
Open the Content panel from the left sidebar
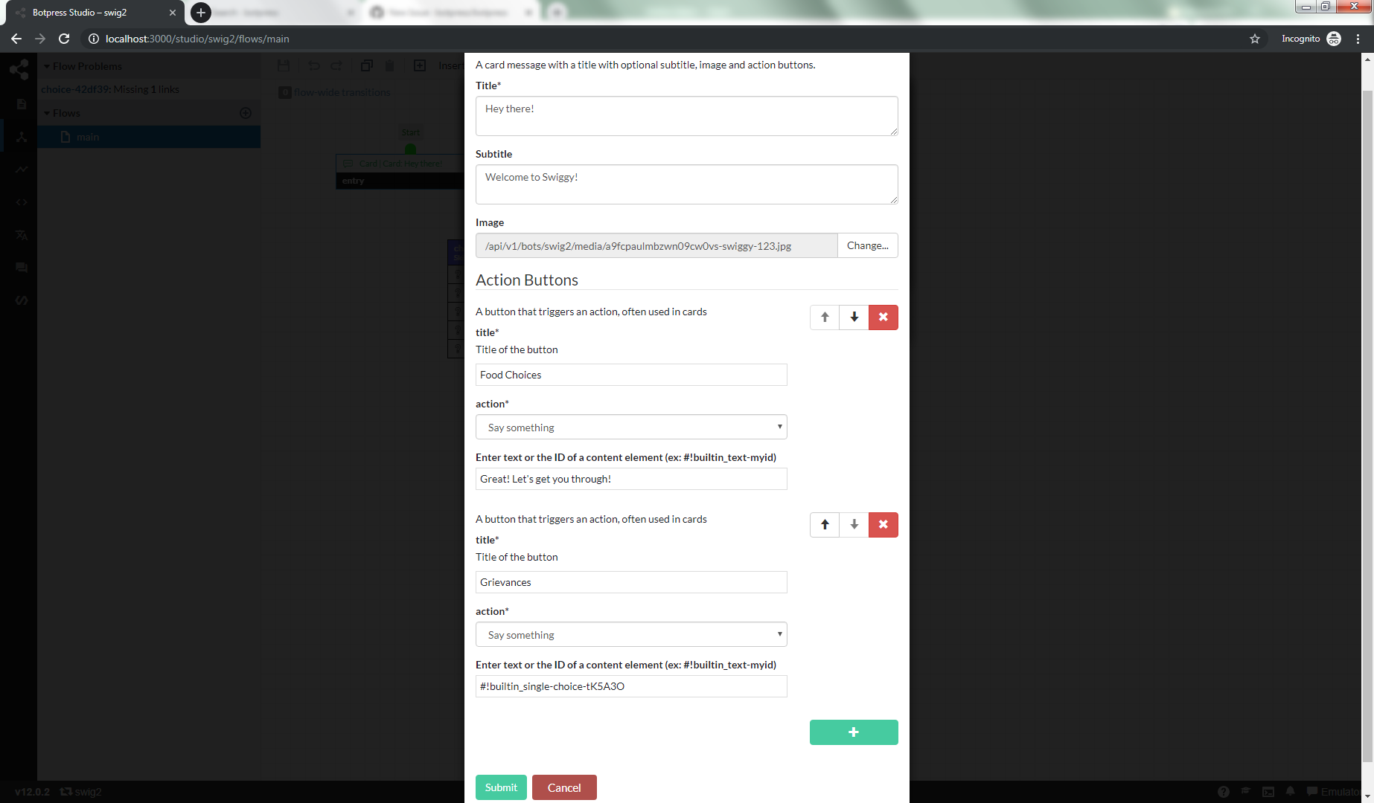(x=20, y=104)
